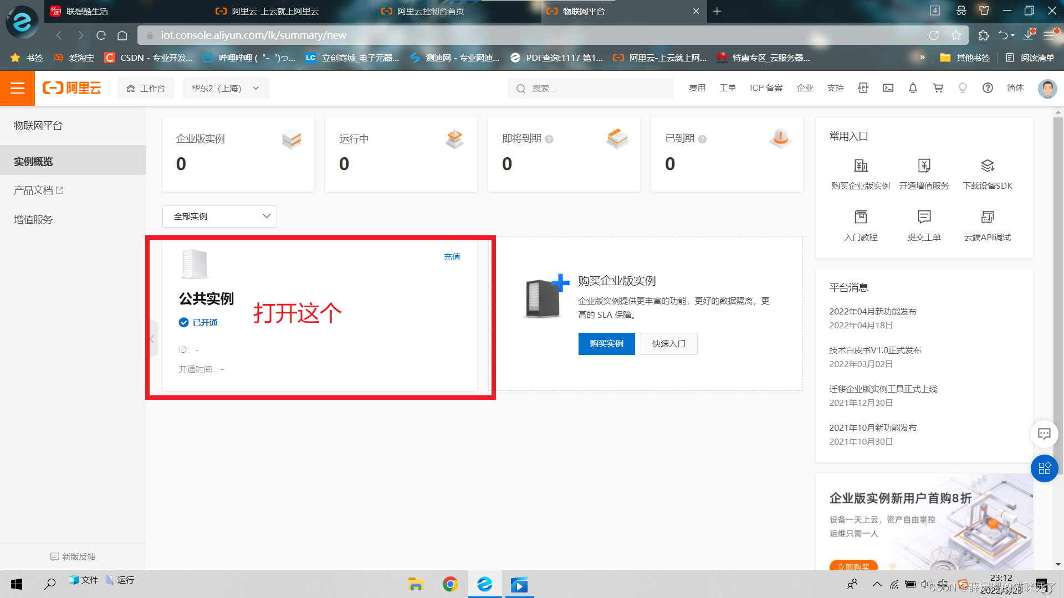The height and width of the screenshot is (598, 1064).
Task: Select 实例概览 in sidebar
Action: coord(73,161)
